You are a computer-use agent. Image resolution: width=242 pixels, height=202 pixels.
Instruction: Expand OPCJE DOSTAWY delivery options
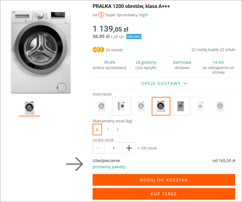[x=161, y=83]
